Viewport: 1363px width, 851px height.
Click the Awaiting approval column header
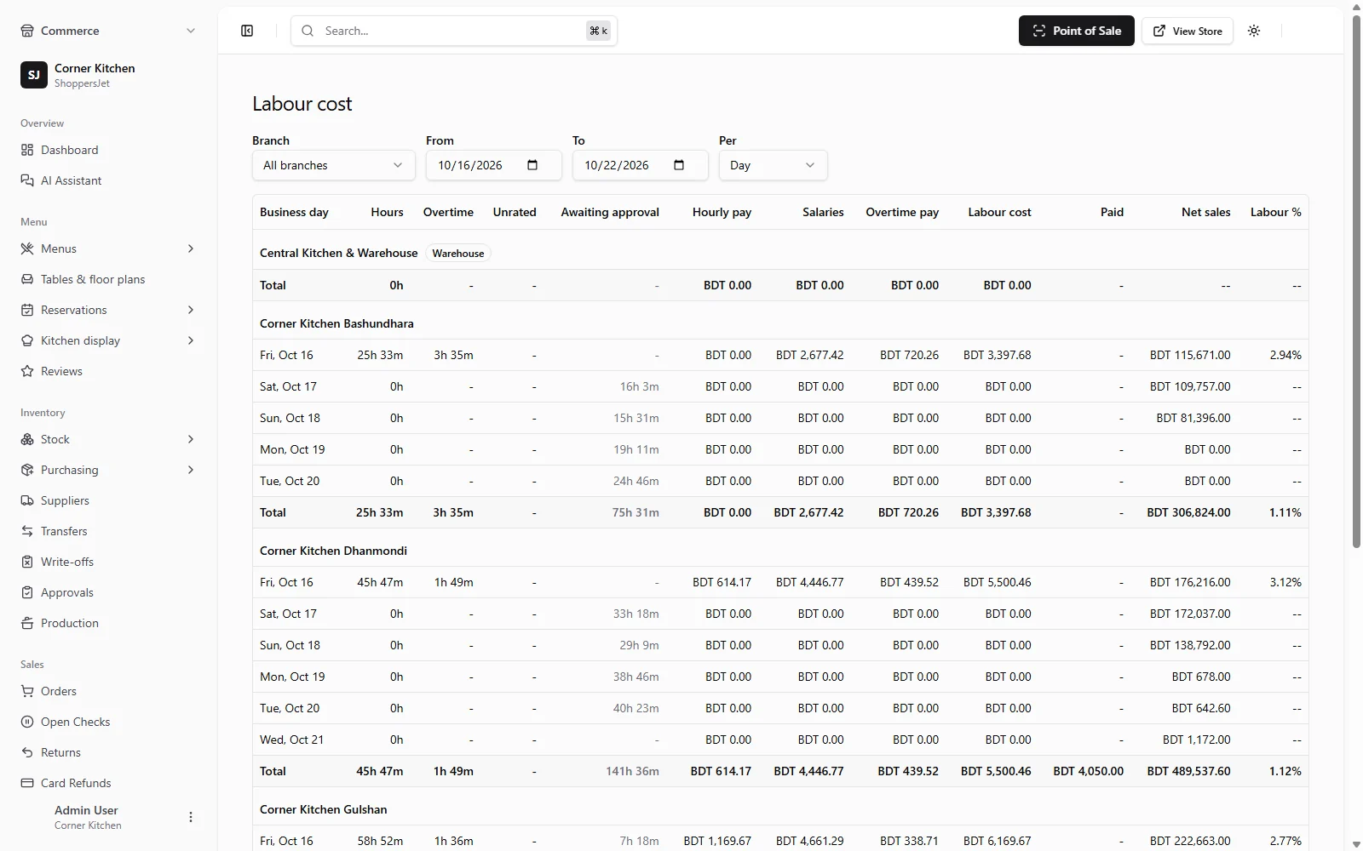(610, 212)
